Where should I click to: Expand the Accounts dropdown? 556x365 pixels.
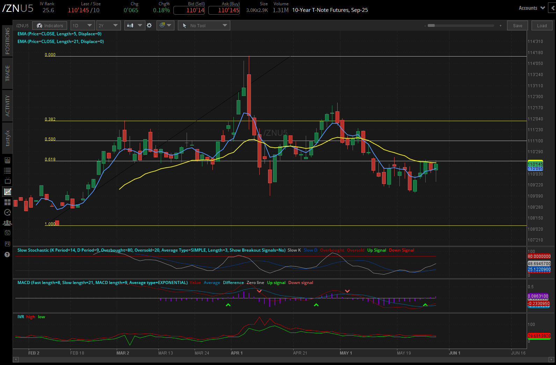click(x=532, y=8)
